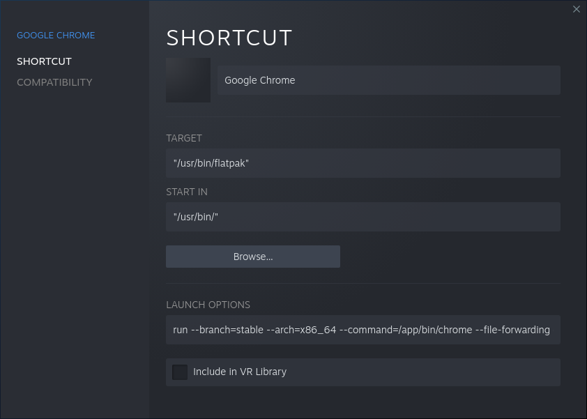587x419 pixels.
Task: Click the START IN label
Action: point(186,192)
